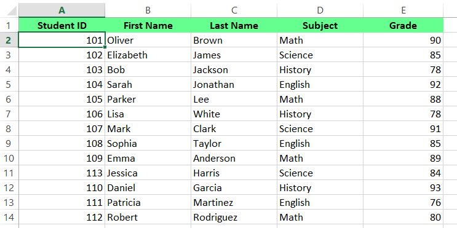This screenshot has width=457, height=228.
Task: Select column D header
Action: click(320, 10)
